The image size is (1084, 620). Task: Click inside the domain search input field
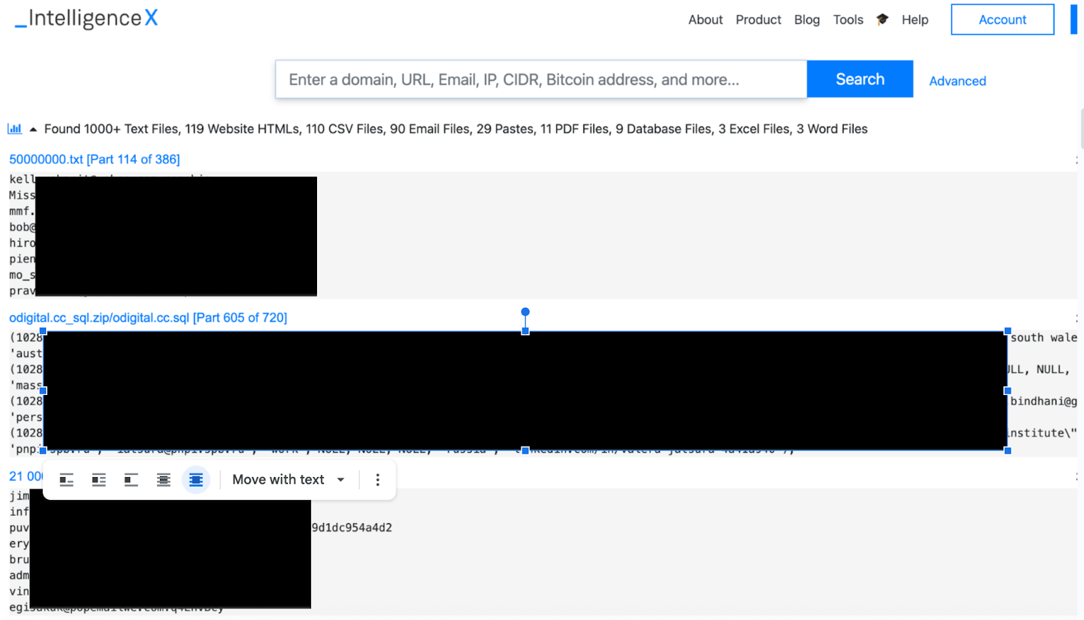tap(540, 79)
